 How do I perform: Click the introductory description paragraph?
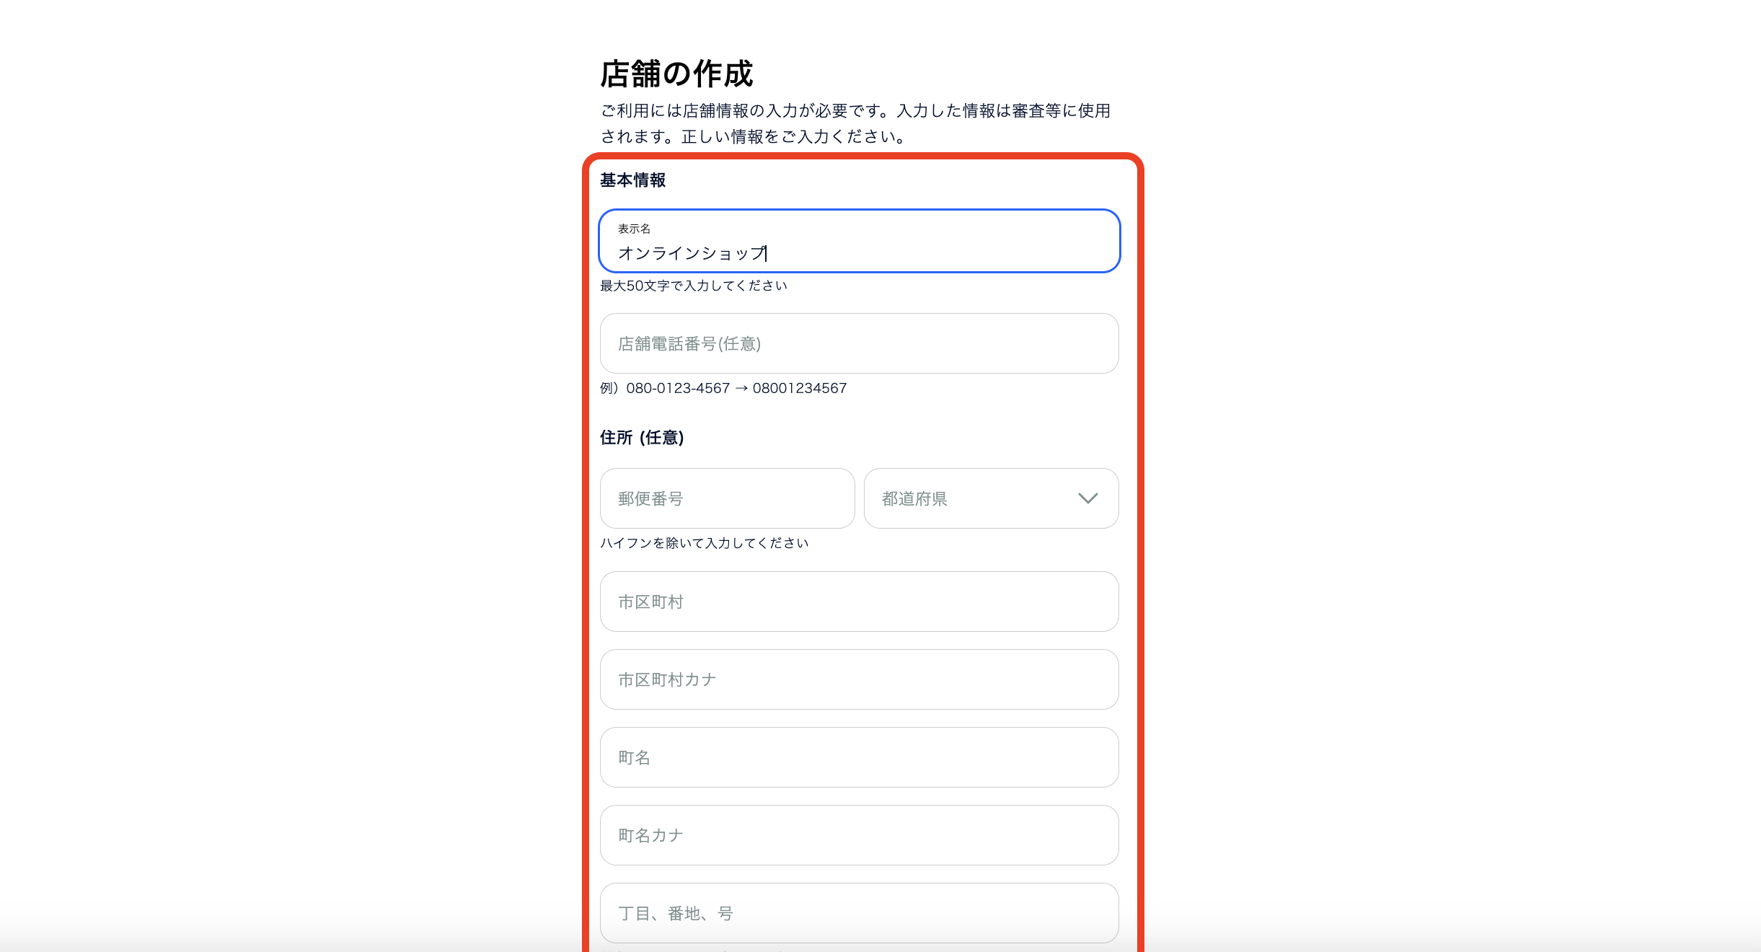[855, 123]
